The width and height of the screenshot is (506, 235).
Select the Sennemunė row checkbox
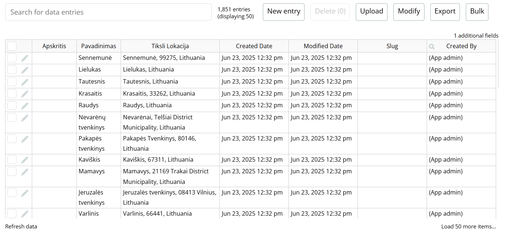[12, 58]
